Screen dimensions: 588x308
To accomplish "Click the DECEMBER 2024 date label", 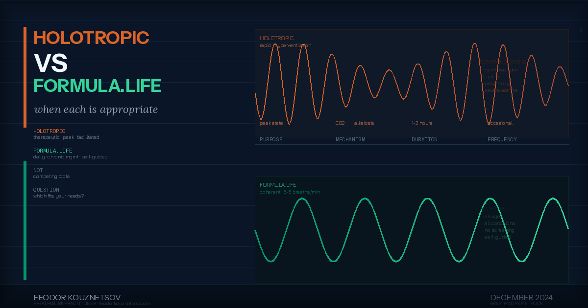I will coord(521,297).
